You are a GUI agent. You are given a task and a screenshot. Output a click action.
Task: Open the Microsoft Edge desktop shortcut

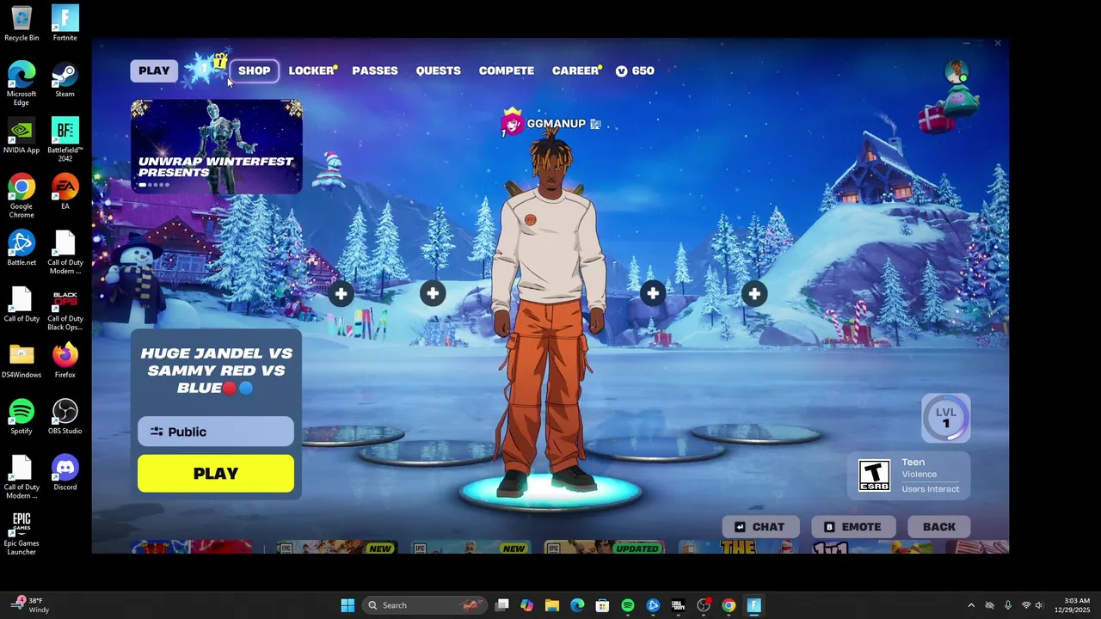click(22, 83)
